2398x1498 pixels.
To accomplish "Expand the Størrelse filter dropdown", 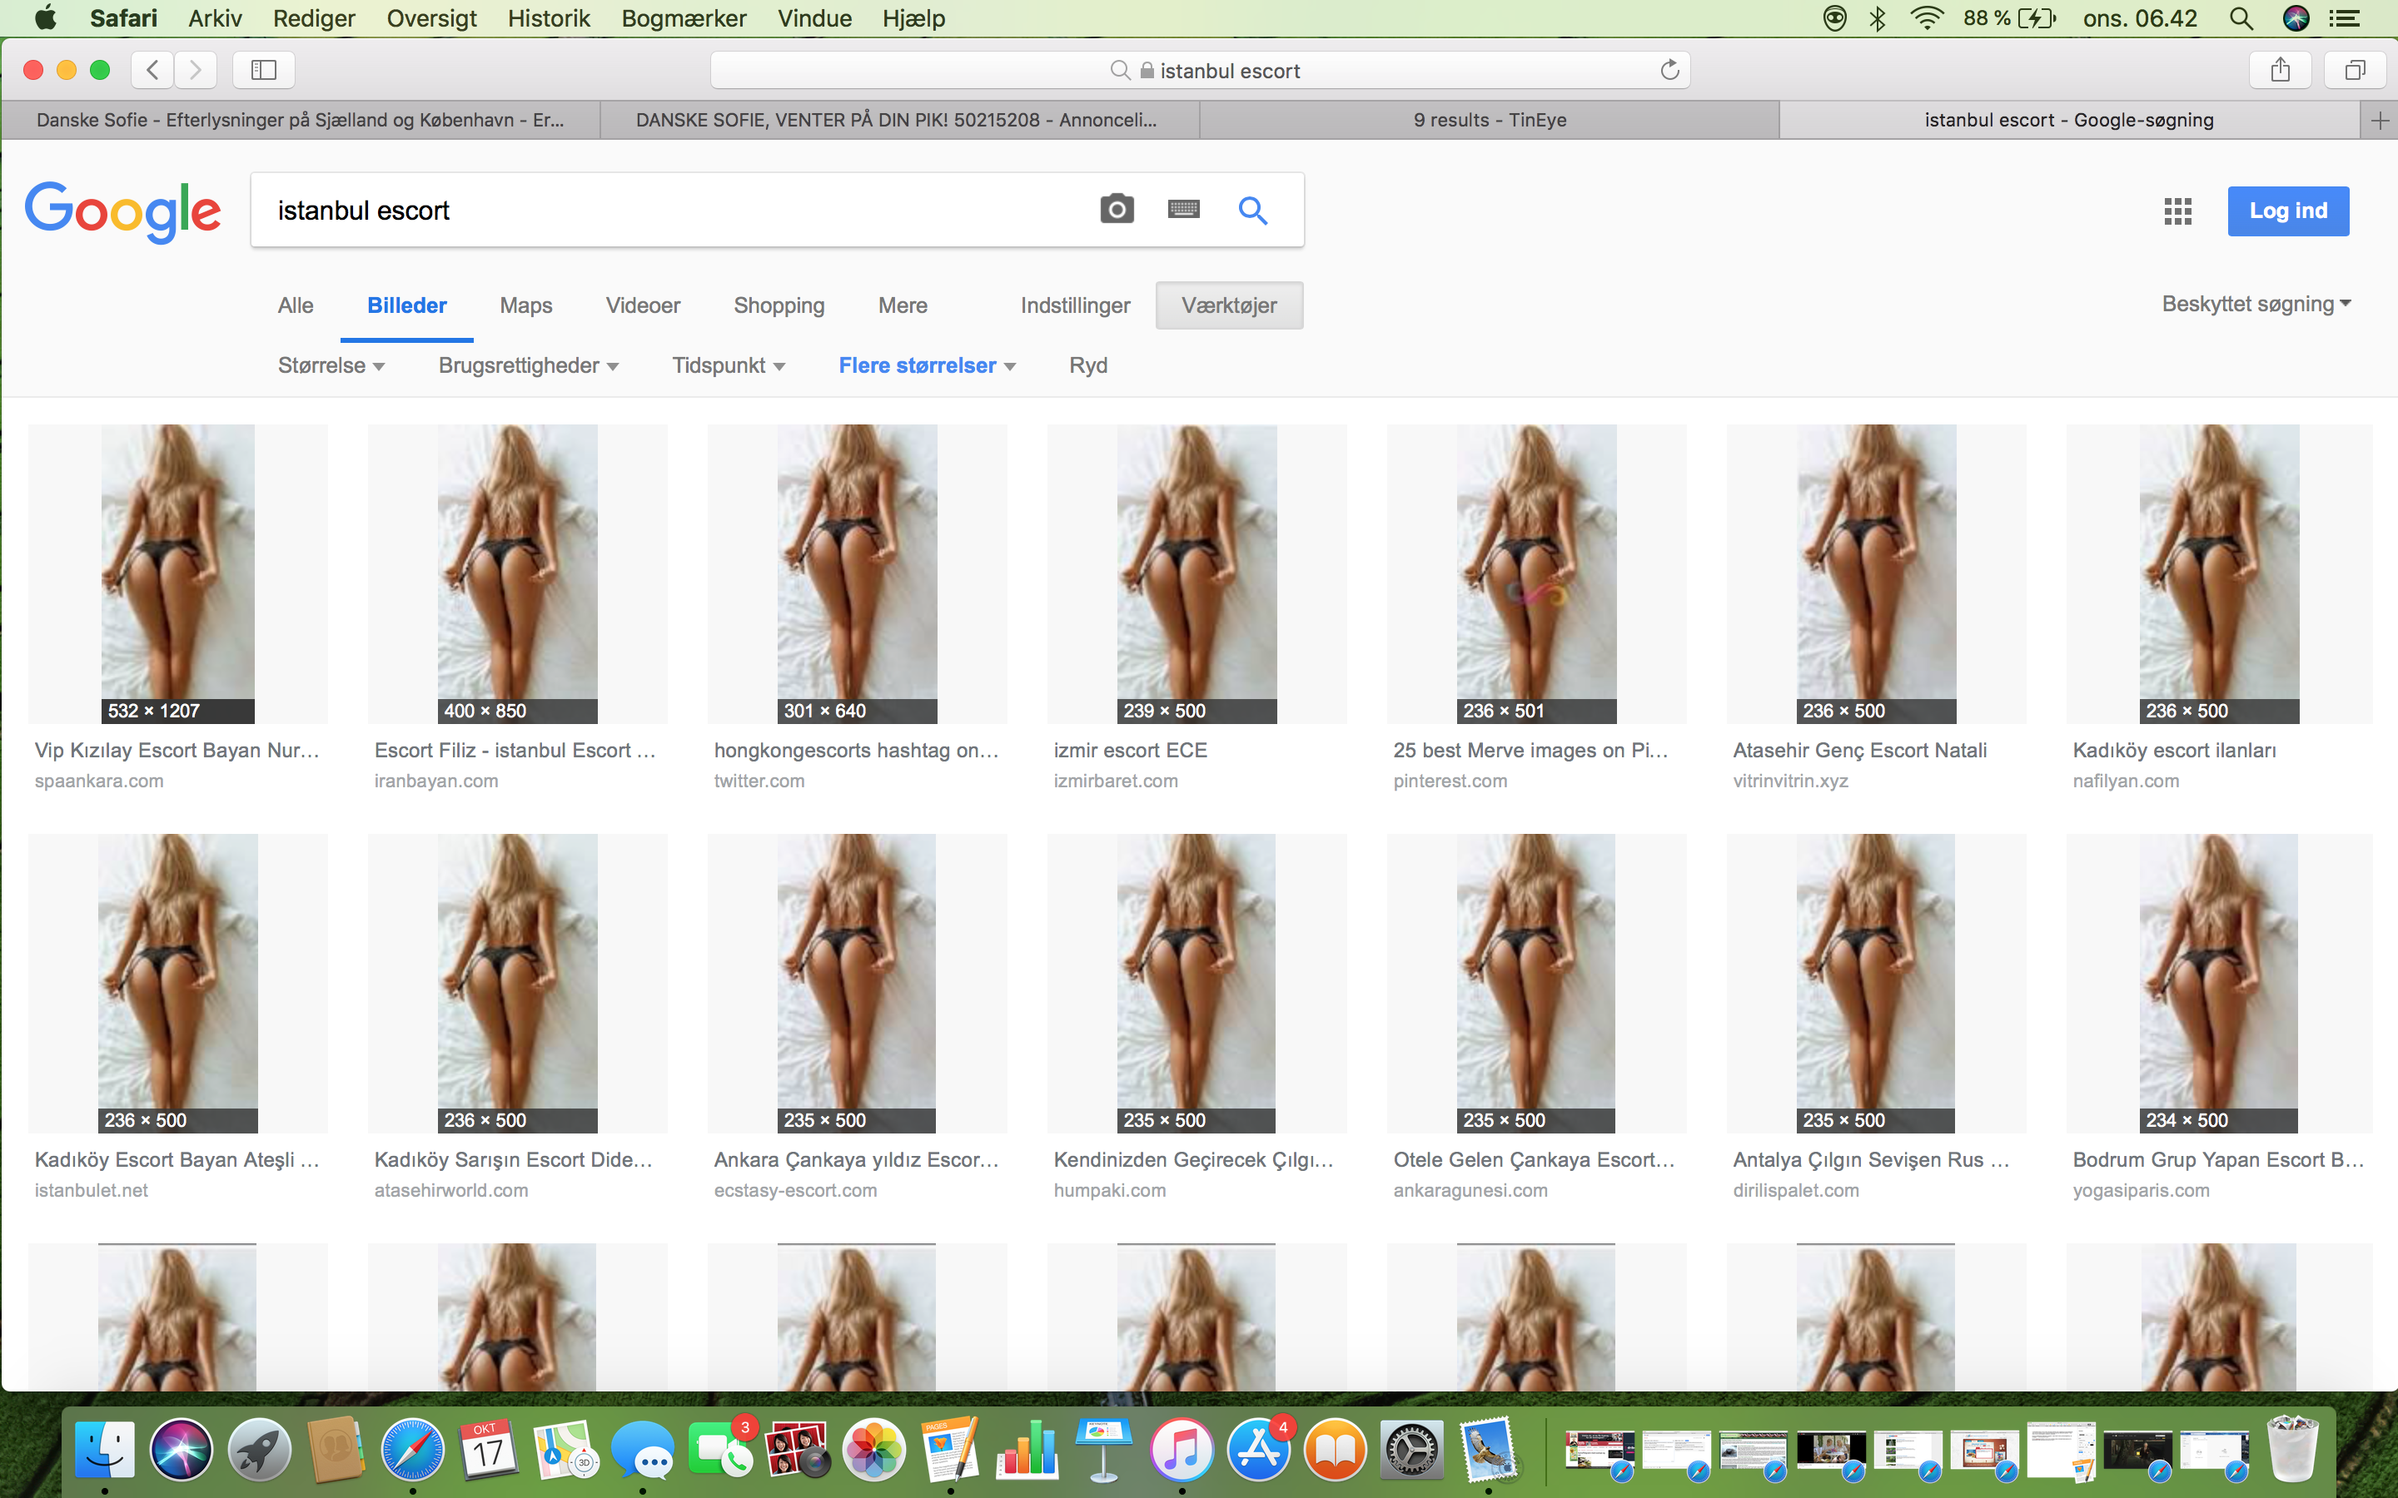I will click(x=331, y=365).
